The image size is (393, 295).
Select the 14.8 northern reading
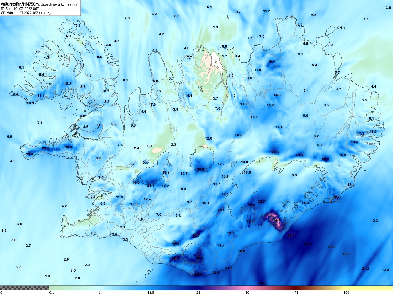tap(277, 95)
